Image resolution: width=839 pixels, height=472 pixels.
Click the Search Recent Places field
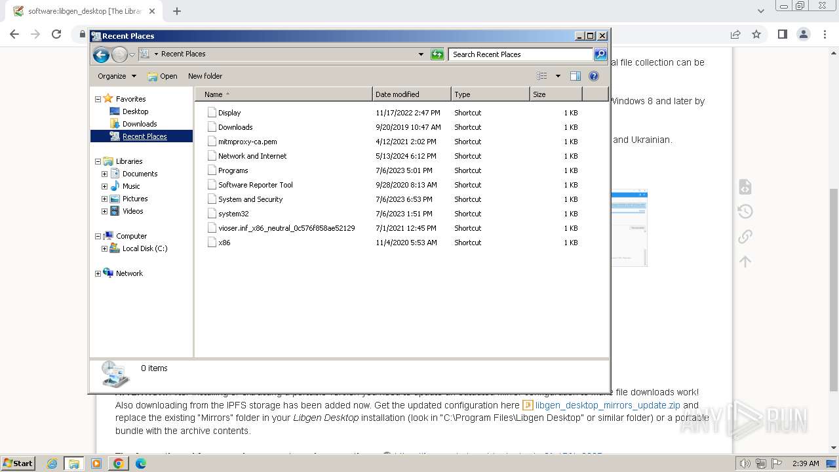tap(520, 54)
